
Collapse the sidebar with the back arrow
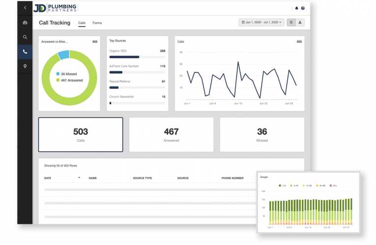(x=25, y=8)
